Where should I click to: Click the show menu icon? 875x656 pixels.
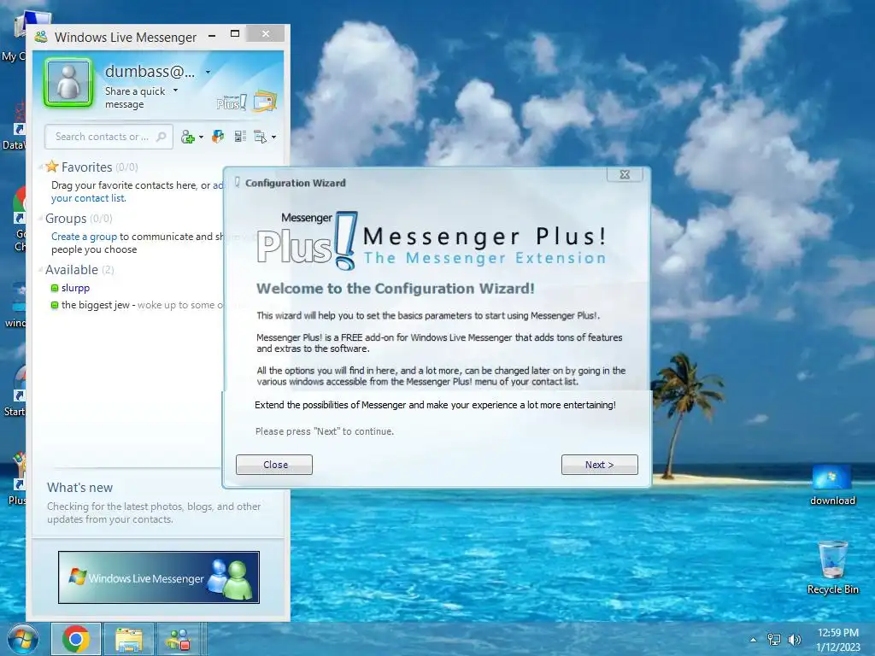point(260,137)
